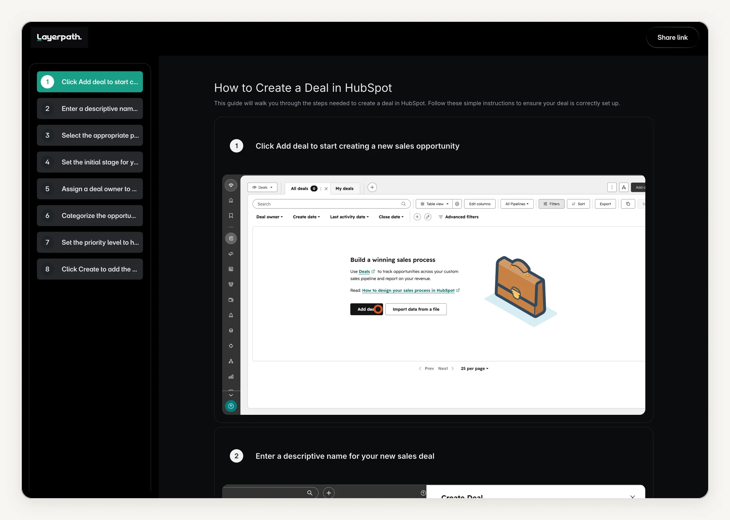Expand sidebar with the down chevron
This screenshot has height=520, width=730.
pos(231,395)
